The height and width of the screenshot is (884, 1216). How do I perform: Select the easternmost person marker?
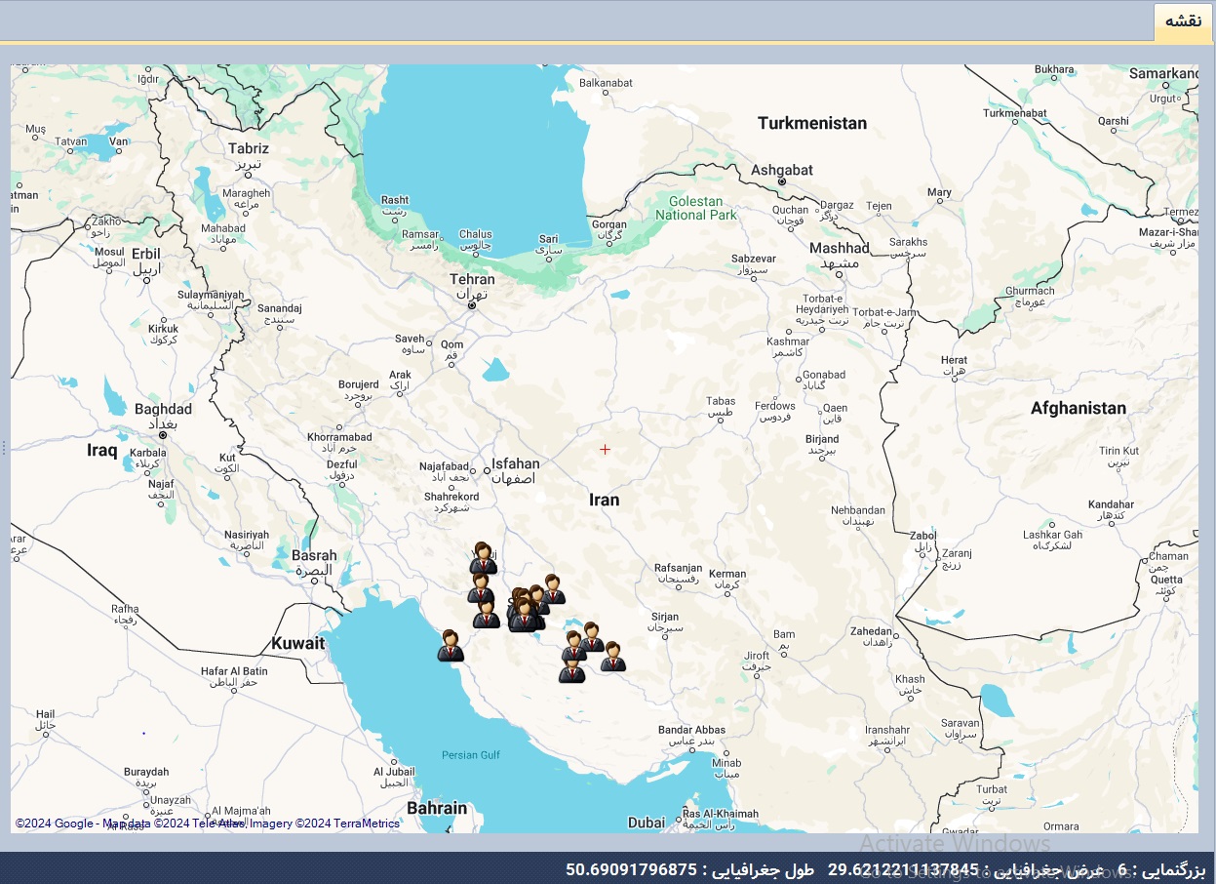pos(612,657)
